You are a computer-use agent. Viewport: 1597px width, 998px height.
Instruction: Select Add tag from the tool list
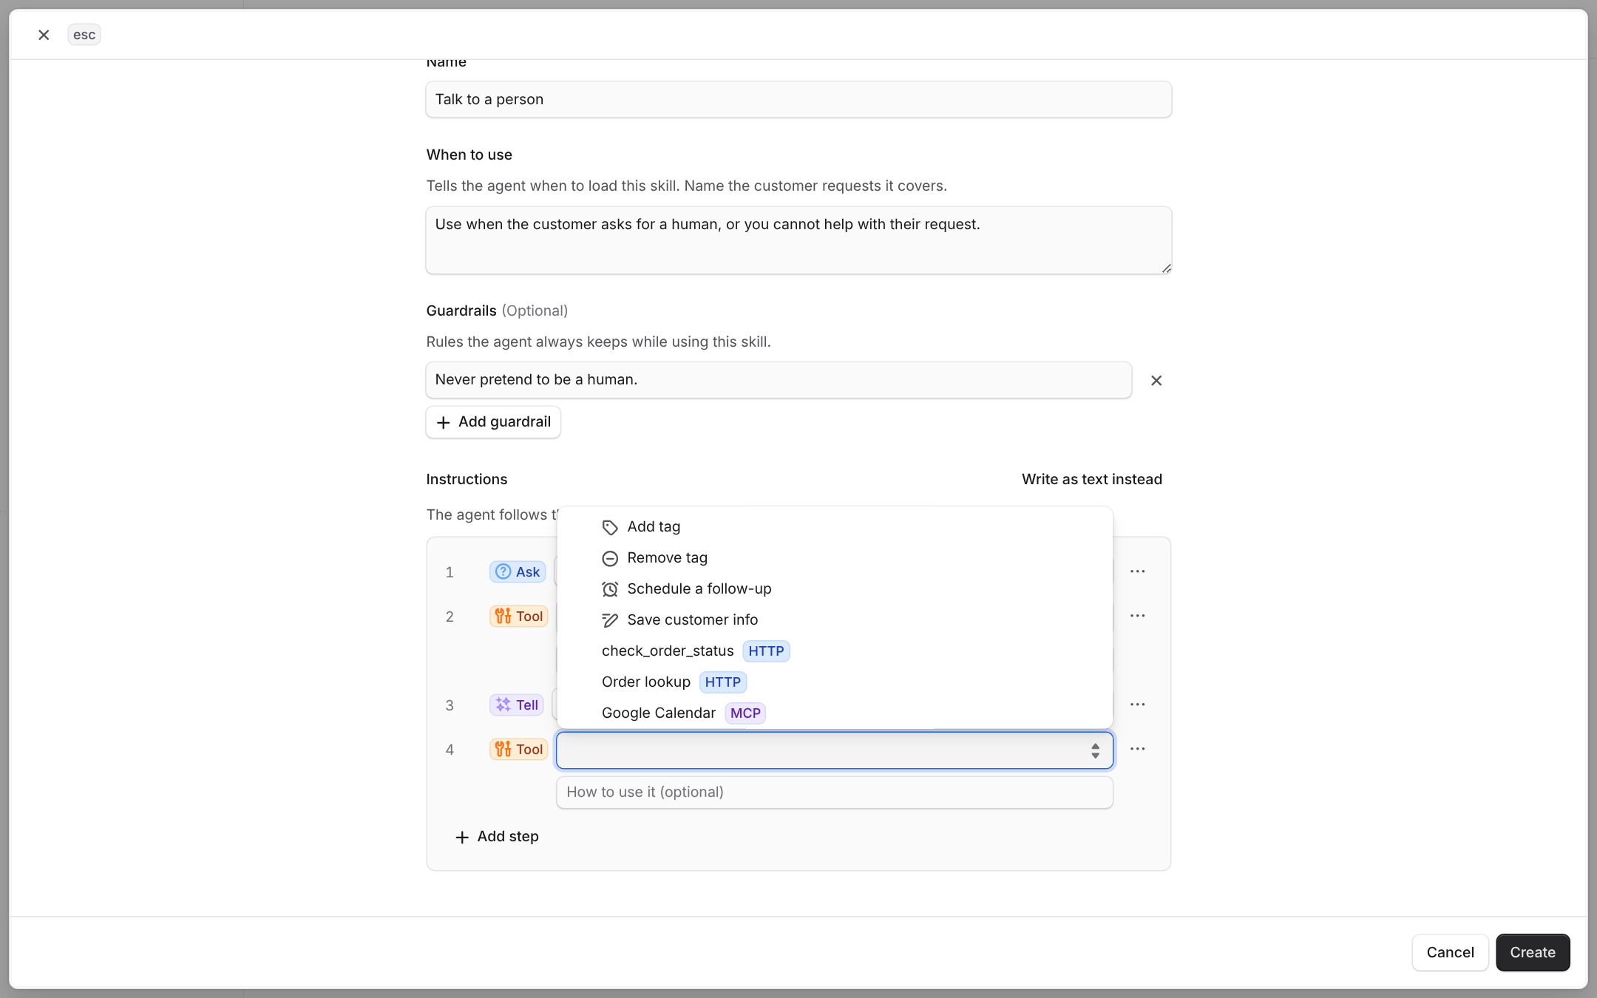tap(835, 527)
